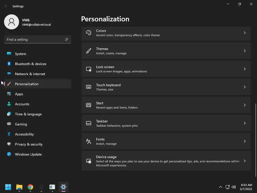
Task: Click the Fonts icon
Action: 89,141
